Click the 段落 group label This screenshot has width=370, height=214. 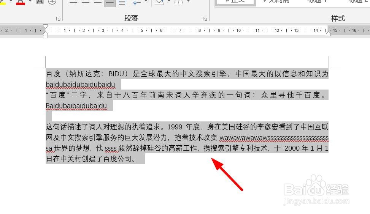click(x=131, y=18)
